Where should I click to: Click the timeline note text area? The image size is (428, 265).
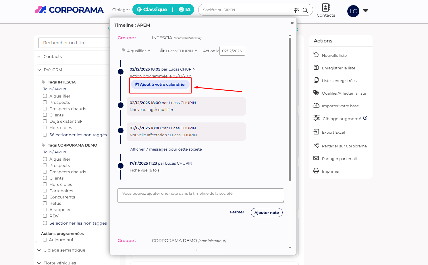point(200,196)
